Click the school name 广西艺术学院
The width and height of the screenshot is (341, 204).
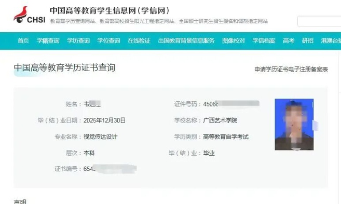tap(220, 120)
